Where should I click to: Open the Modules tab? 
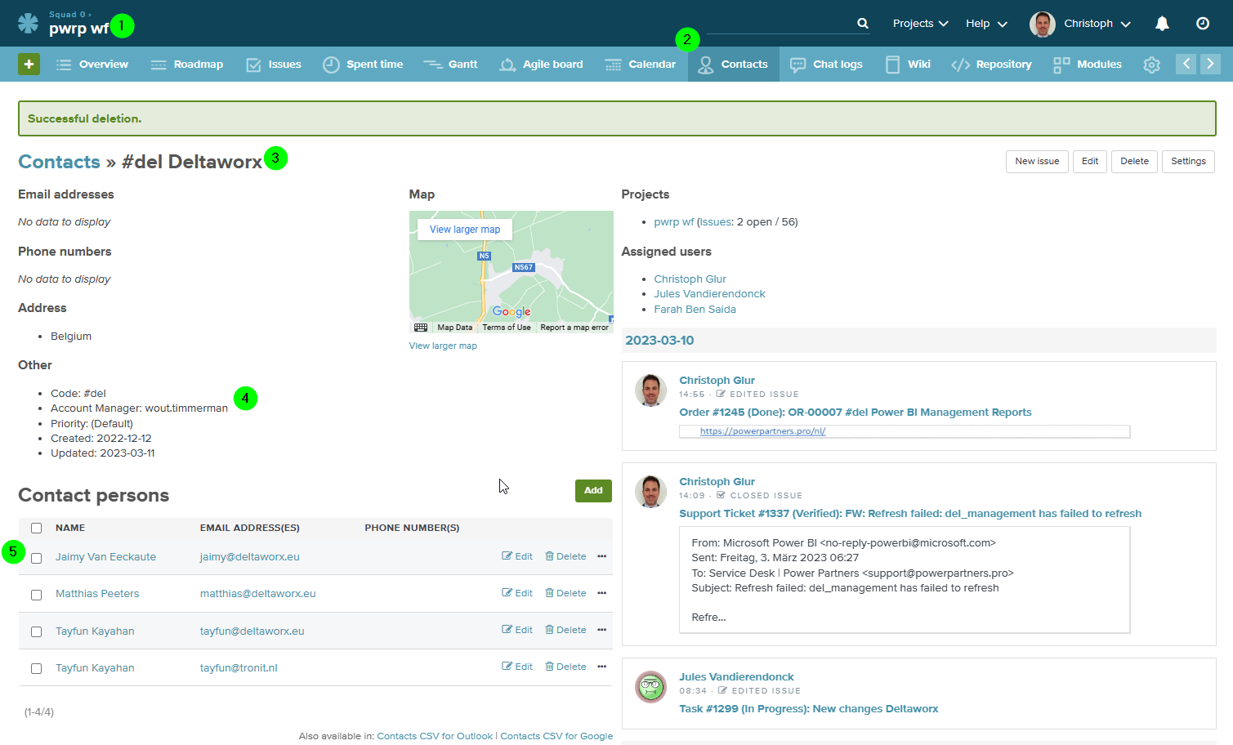1088,64
